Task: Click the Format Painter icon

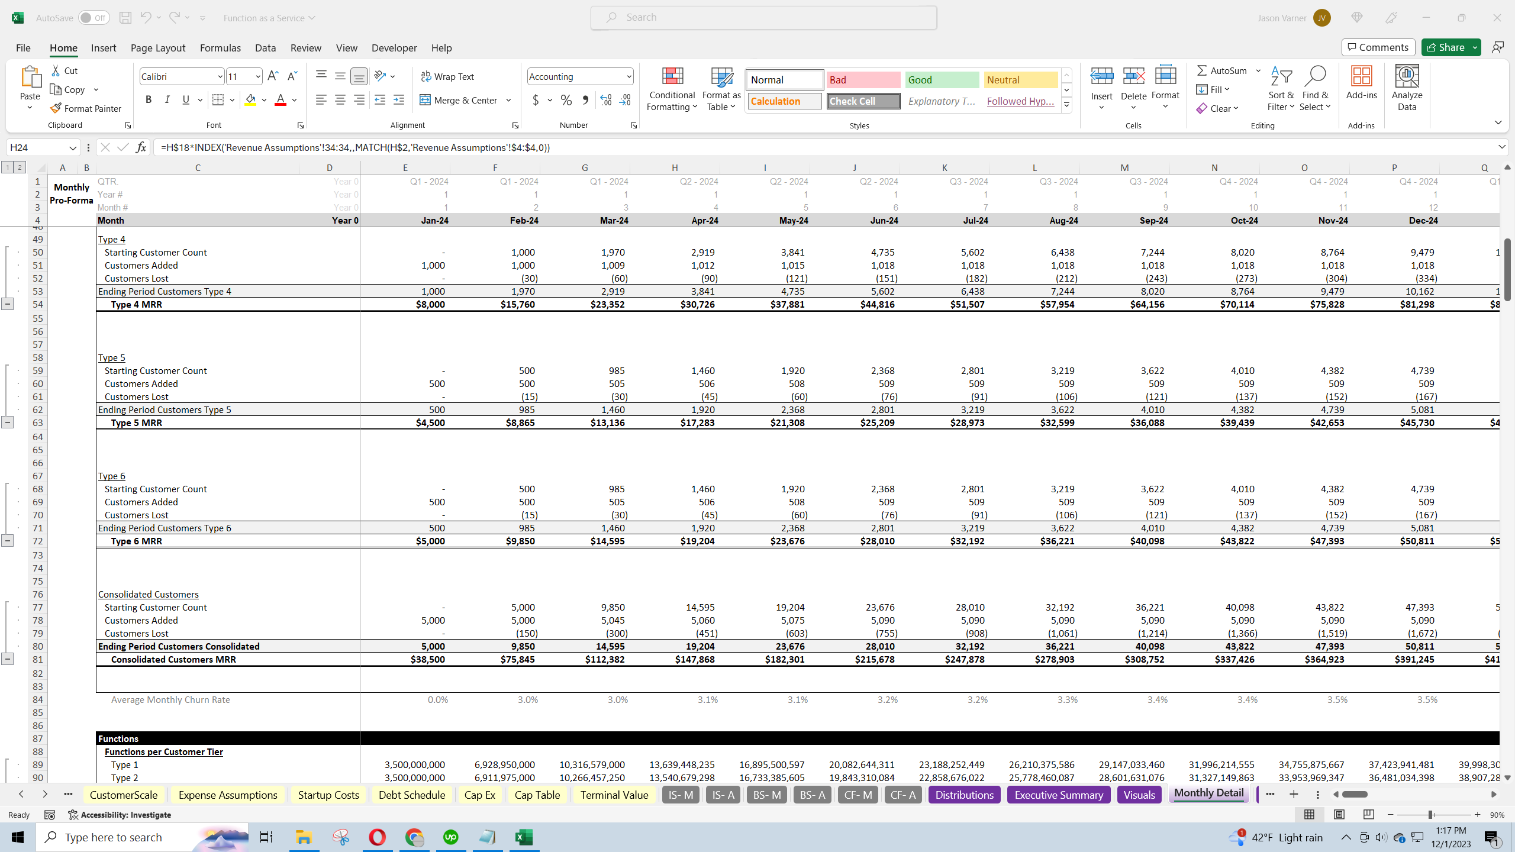Action: [x=56, y=108]
